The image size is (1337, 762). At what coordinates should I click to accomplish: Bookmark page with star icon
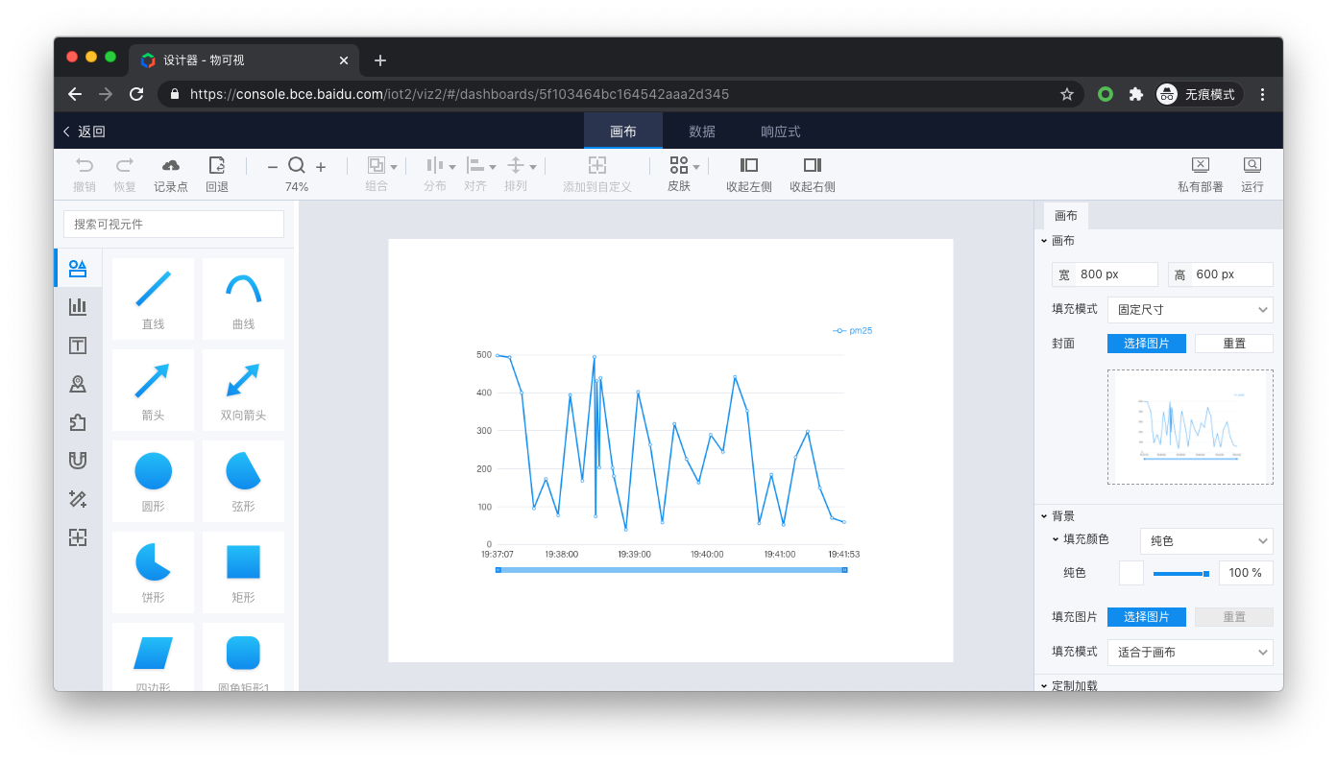tap(1066, 94)
